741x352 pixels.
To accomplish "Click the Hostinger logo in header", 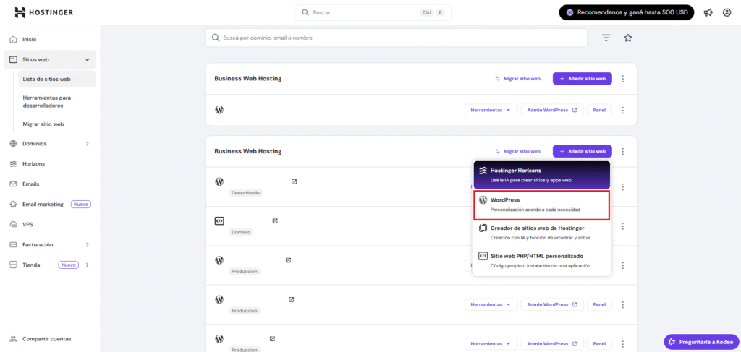I will (43, 12).
